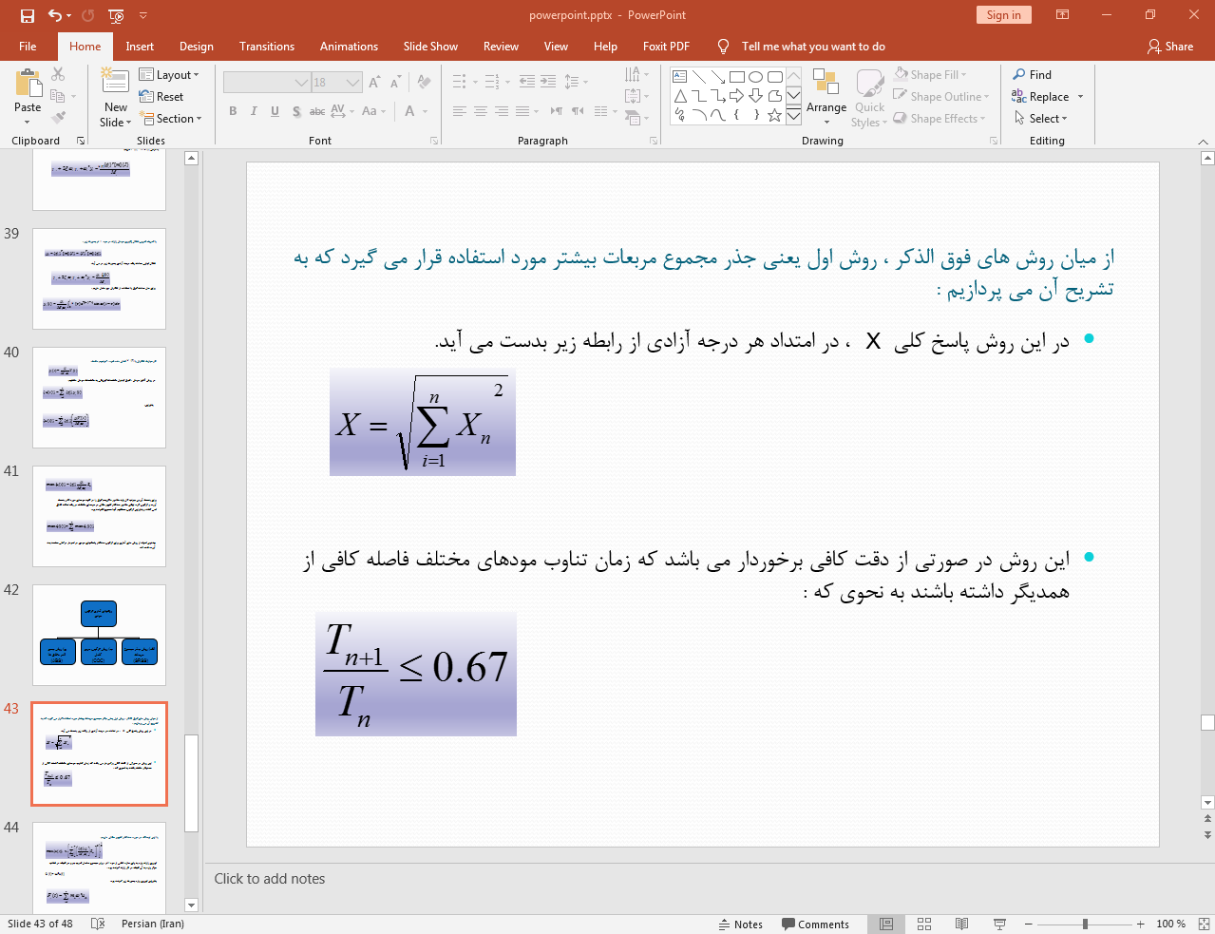The height and width of the screenshot is (934, 1215).
Task: Click Increase Font Size icon
Action: [x=374, y=83]
